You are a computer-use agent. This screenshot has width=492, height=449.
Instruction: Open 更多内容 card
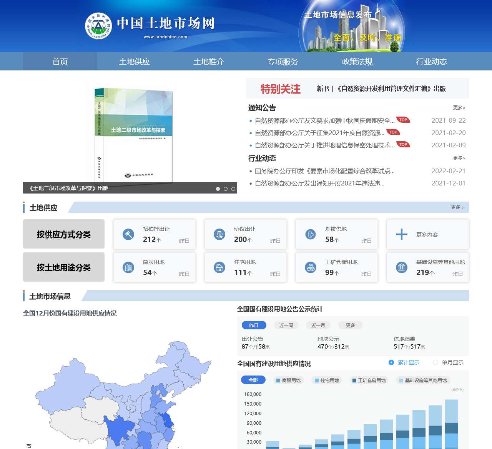click(x=428, y=234)
